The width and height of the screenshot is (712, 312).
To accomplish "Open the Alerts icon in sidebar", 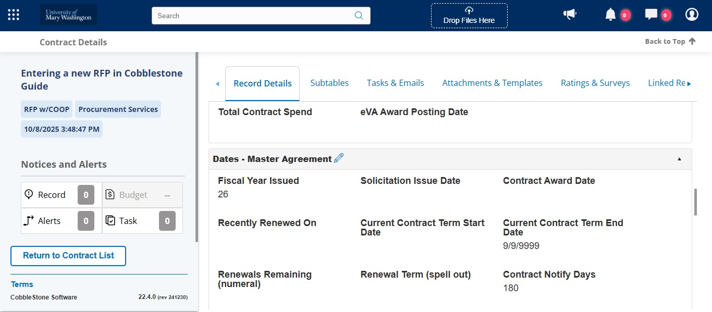I will point(30,220).
